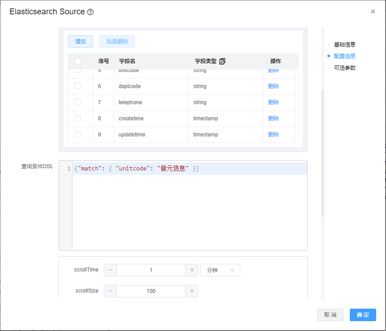Increase the scrollTime value with plus
The height and width of the screenshot is (331, 386).
[x=191, y=270]
